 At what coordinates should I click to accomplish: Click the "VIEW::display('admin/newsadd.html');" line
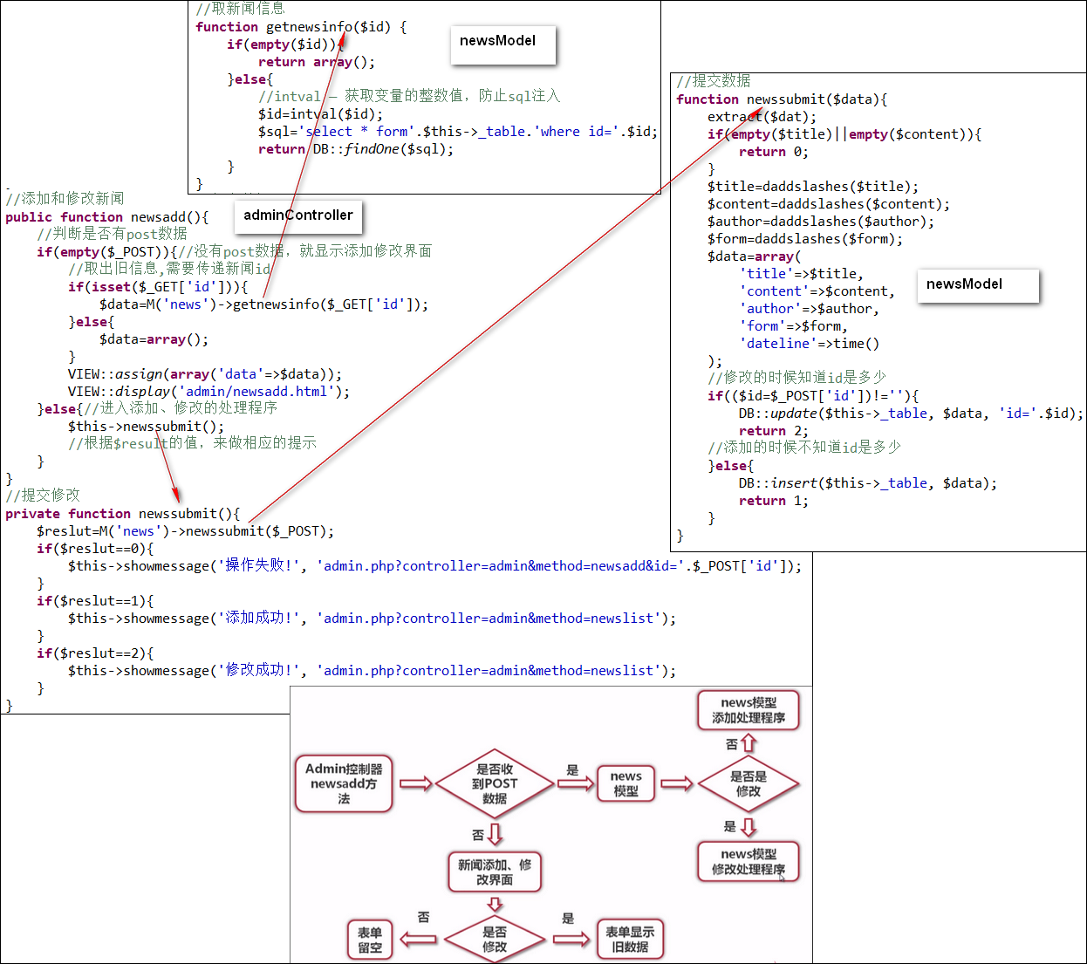pyautogui.click(x=209, y=392)
